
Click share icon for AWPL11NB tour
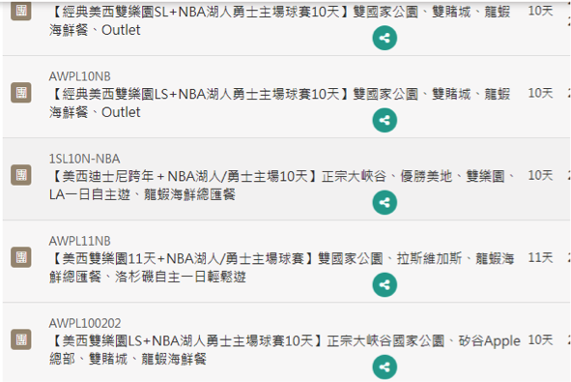tap(385, 284)
